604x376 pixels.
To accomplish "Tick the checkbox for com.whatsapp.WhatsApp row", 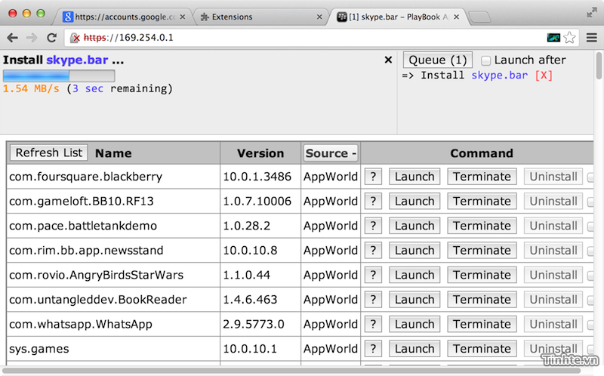I will [590, 325].
